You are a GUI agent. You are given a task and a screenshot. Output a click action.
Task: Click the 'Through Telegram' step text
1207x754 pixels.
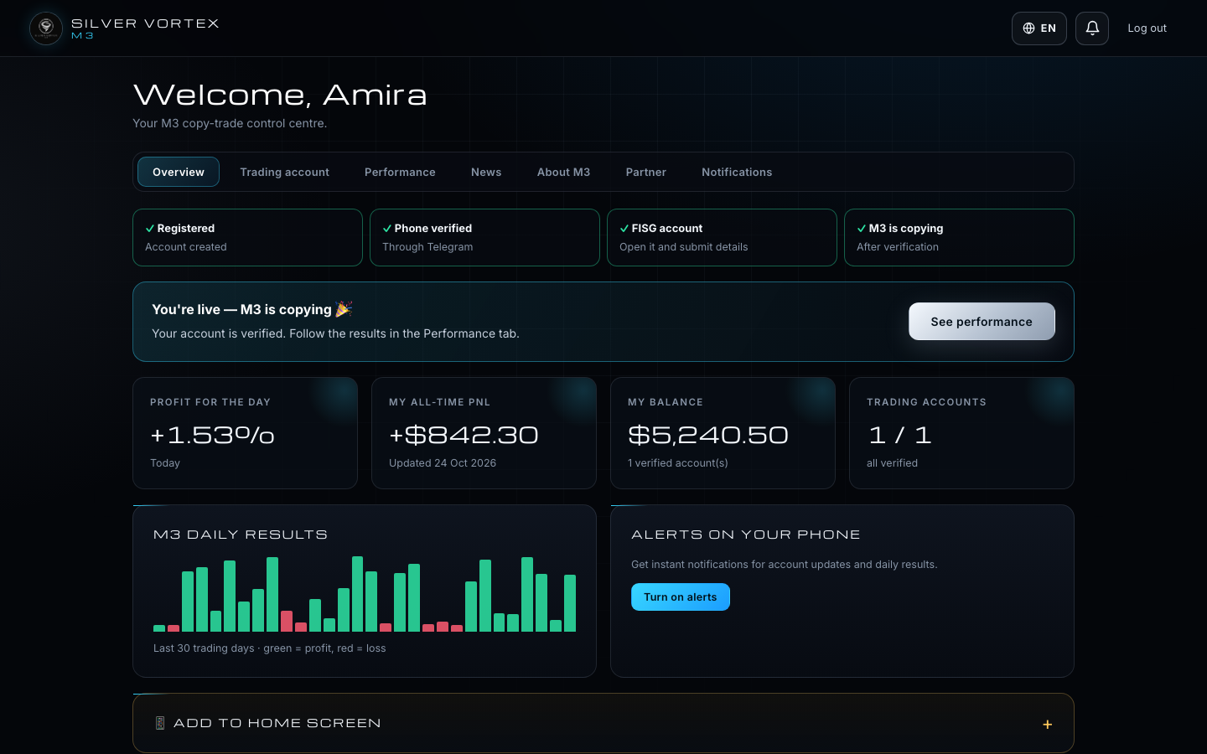427,247
